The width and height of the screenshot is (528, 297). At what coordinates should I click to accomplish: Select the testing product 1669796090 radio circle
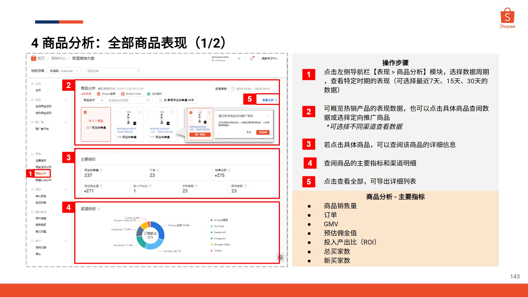pyautogui.click(x=118, y=112)
